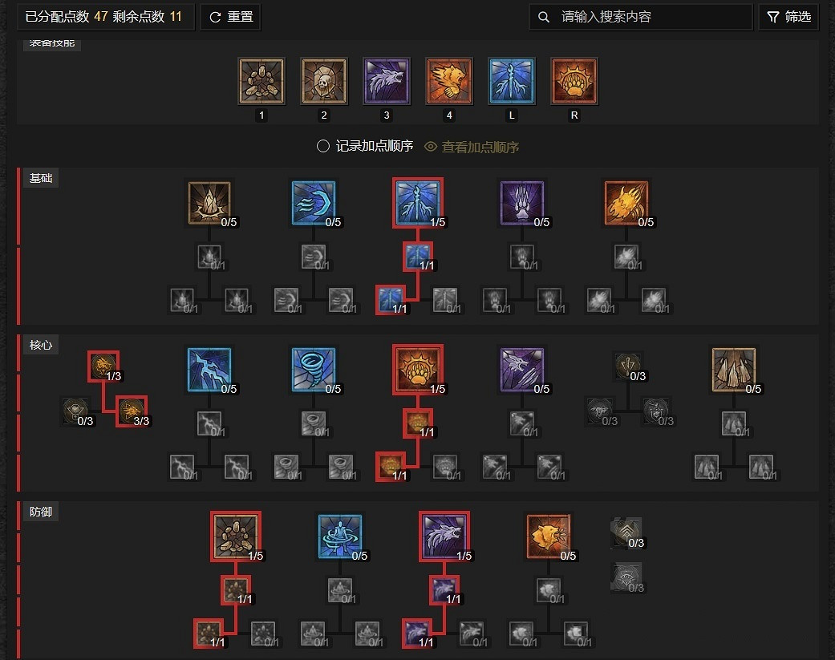Select the purple claw basic skill showing 0/5

tap(522, 203)
